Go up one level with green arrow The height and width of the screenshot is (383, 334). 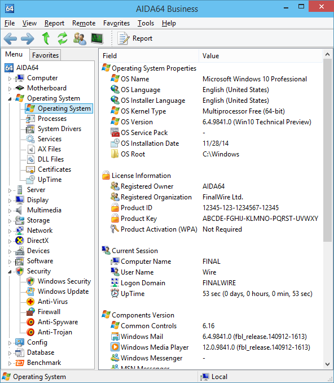tap(46, 38)
